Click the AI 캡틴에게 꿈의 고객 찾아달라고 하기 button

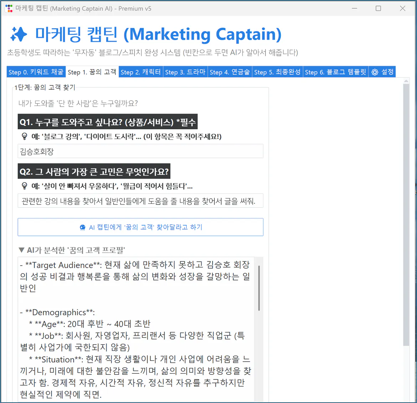(x=140, y=227)
